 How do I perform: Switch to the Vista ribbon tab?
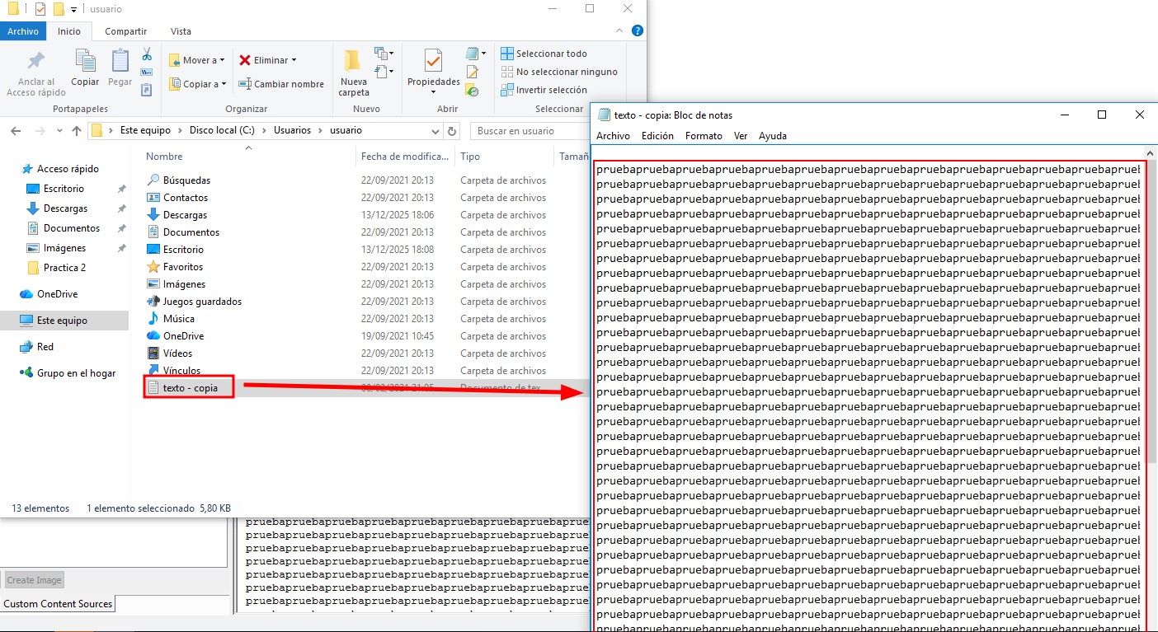pos(181,31)
